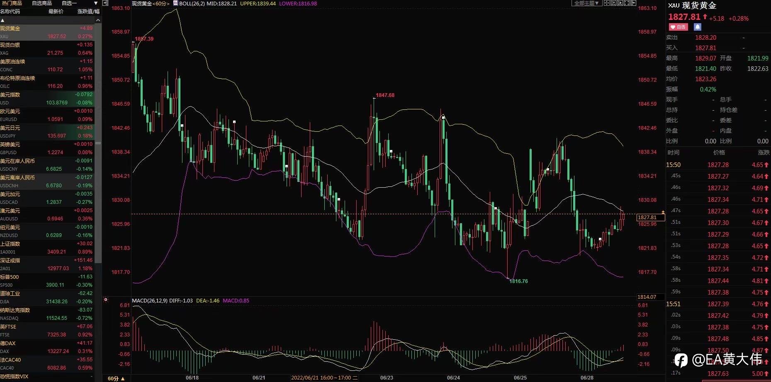
Task: Select 英FTSE row
Action: [47, 331]
